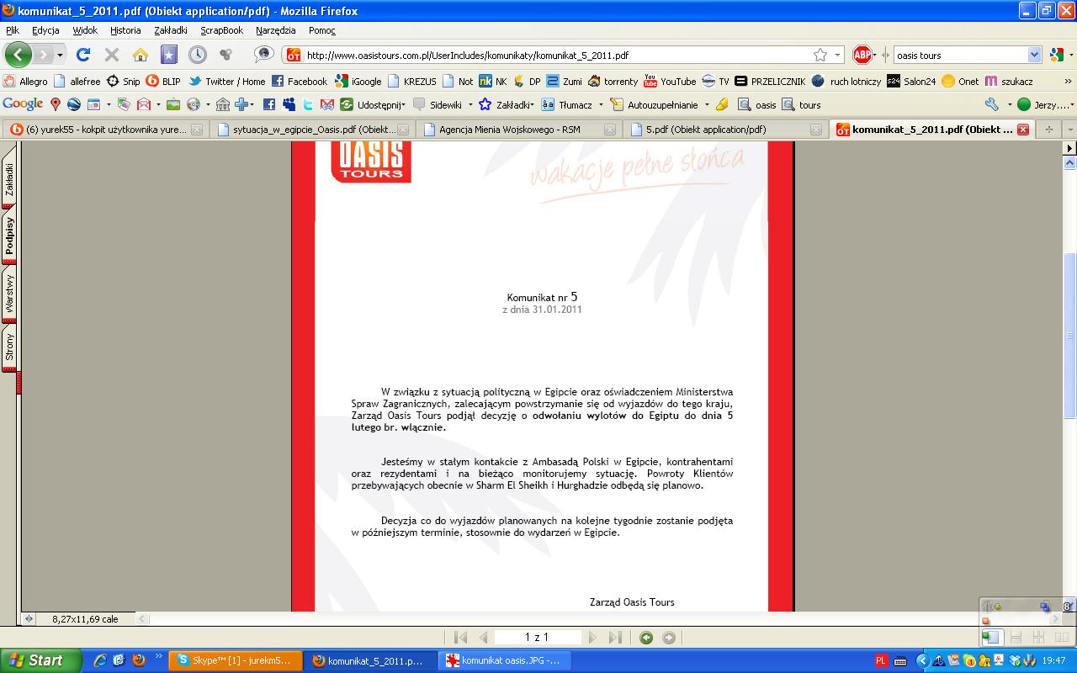
Task: Open the Historia menu
Action: [x=125, y=30]
